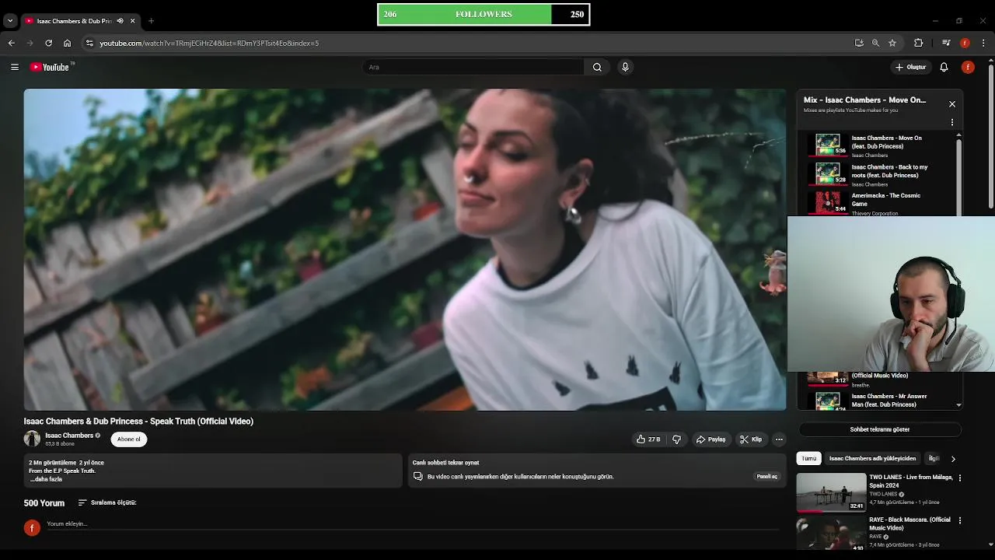
Task: Click inside the YouTube search box
Action: [473, 67]
